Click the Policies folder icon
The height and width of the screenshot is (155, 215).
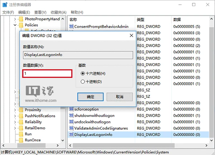[x=21, y=25]
